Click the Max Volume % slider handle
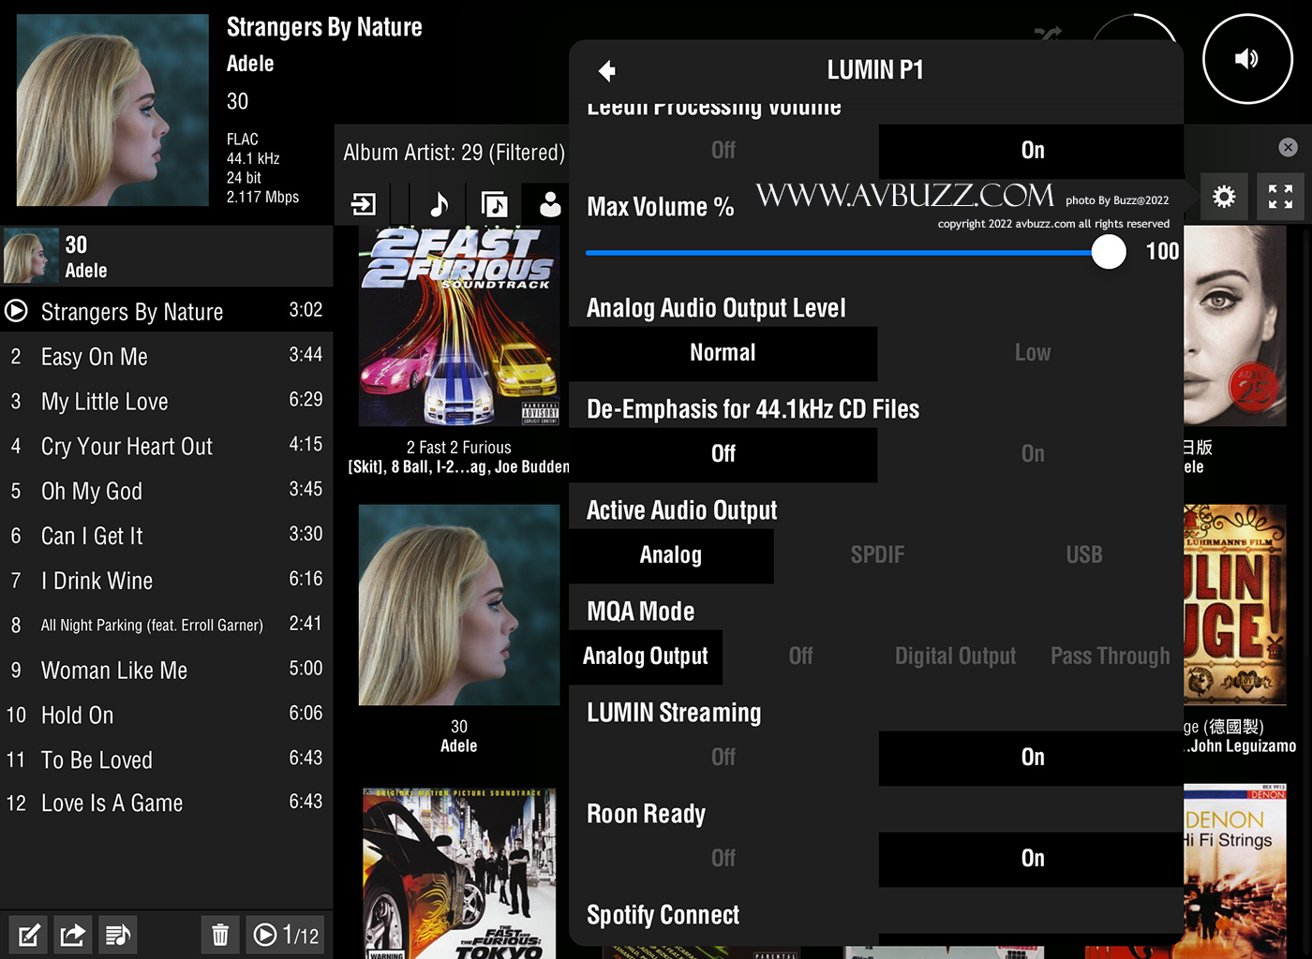Viewport: 1312px width, 959px height. coord(1109,252)
